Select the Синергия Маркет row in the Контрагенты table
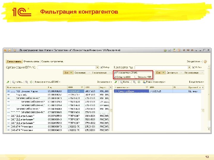 point(157,91)
